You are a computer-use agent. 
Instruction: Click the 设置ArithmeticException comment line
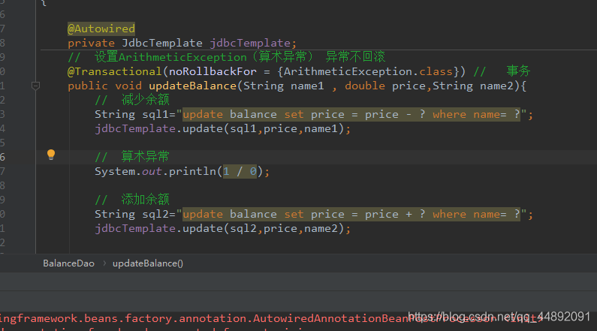pyautogui.click(x=227, y=57)
